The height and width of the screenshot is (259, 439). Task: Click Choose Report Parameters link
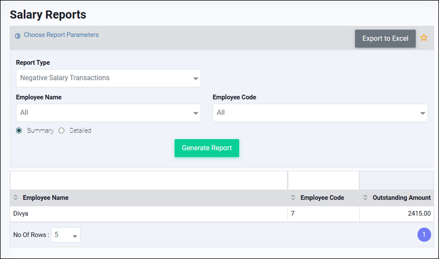pos(61,35)
